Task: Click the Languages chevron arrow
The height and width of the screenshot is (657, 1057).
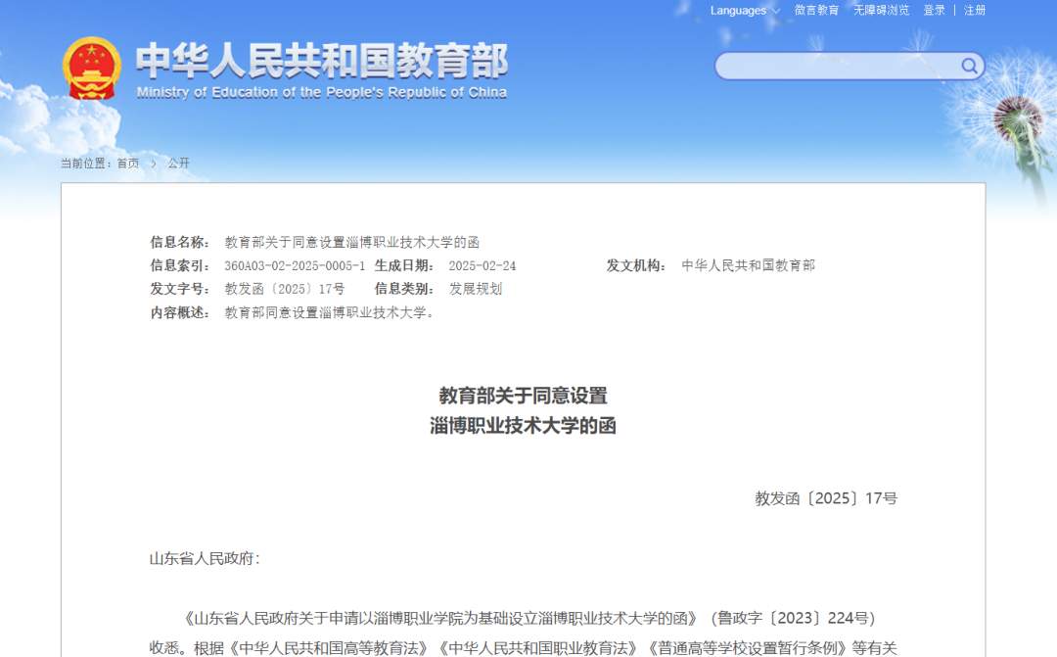Action: (x=776, y=10)
